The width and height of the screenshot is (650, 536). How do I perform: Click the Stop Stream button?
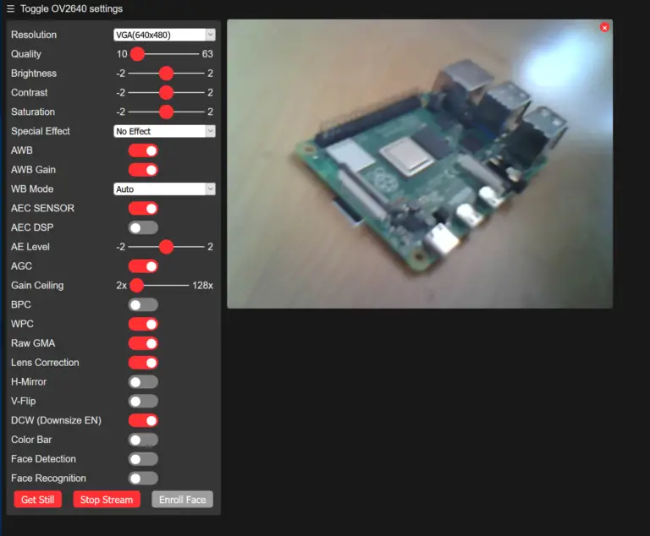pyautogui.click(x=107, y=500)
